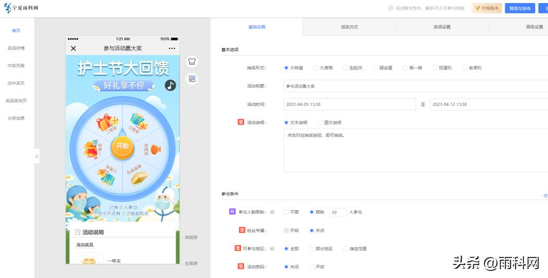Click the red badge beside 活动密码
This screenshot has height=278, width=548.
pyautogui.click(x=241, y=266)
